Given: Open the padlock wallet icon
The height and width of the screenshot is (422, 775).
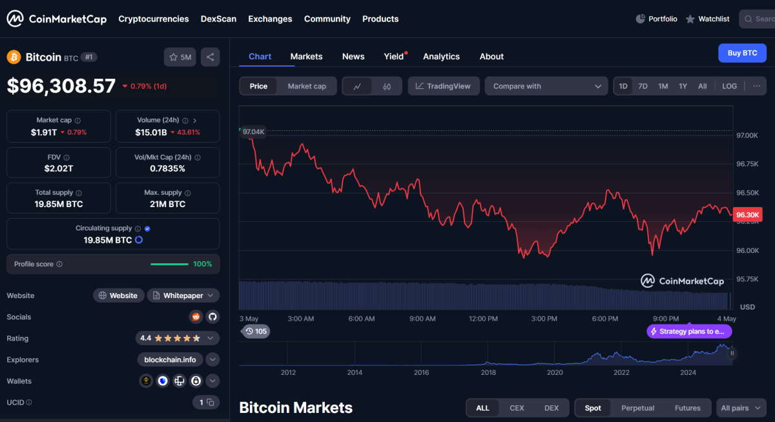Looking at the screenshot, I should [195, 381].
